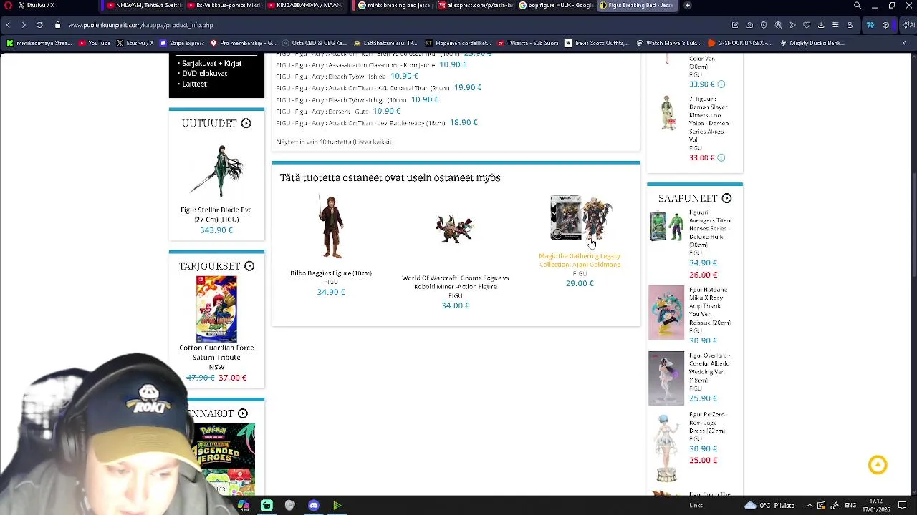Viewport: 917px width, 515px height.
Task: Open Bleach Tybw Ishida acryl product
Action: 331,76
